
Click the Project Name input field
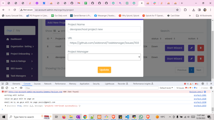pos(104,29)
